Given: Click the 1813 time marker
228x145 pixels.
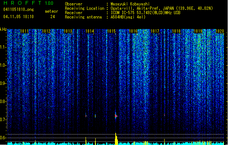Looking at the screenshot, I should pos(68,31).
